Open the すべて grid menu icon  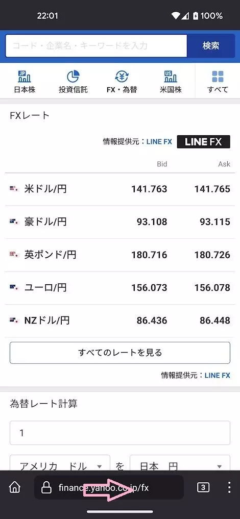[x=218, y=77]
